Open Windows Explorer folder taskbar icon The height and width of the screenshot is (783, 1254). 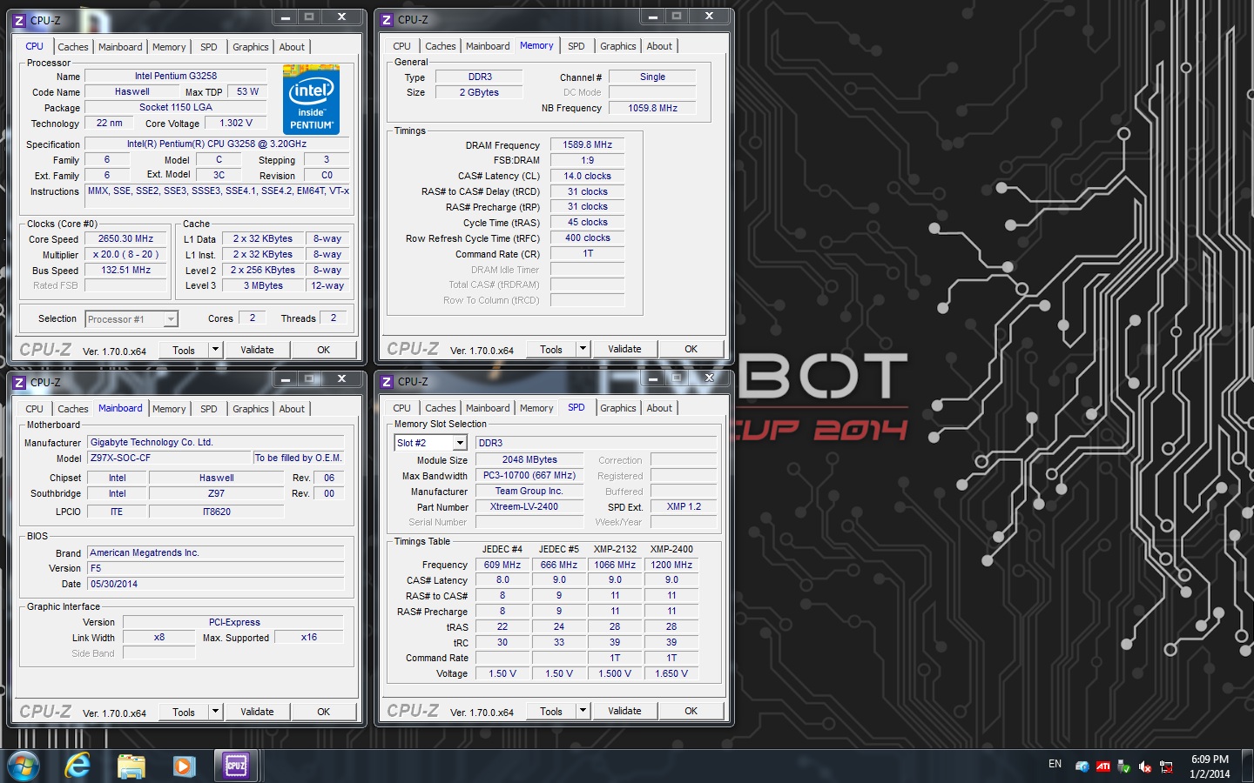click(x=131, y=766)
